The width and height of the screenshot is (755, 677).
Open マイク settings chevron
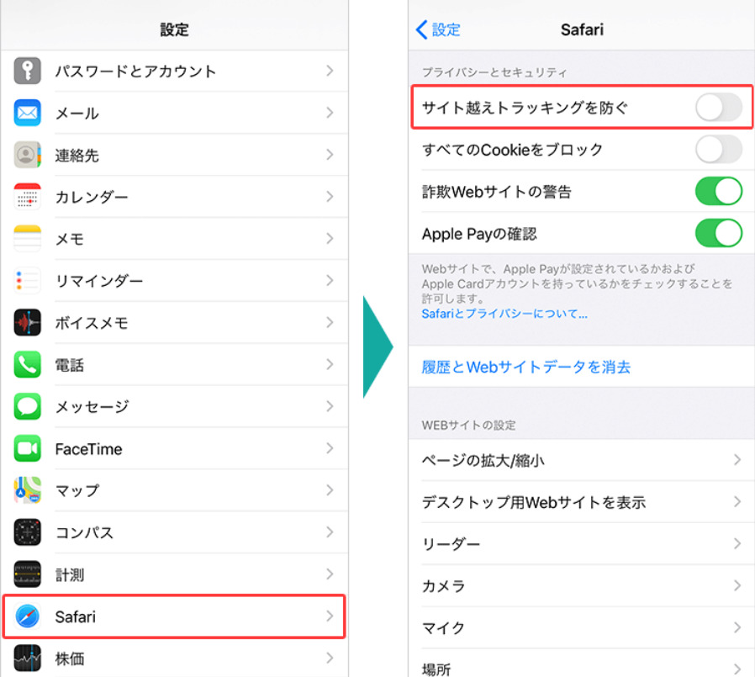point(737,627)
